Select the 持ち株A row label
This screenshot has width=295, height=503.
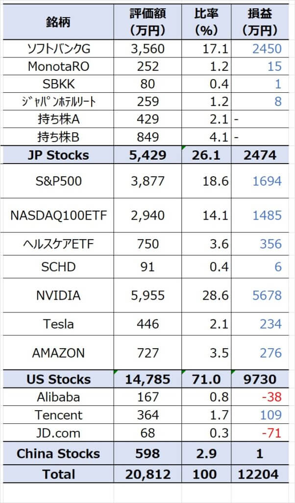click(57, 119)
